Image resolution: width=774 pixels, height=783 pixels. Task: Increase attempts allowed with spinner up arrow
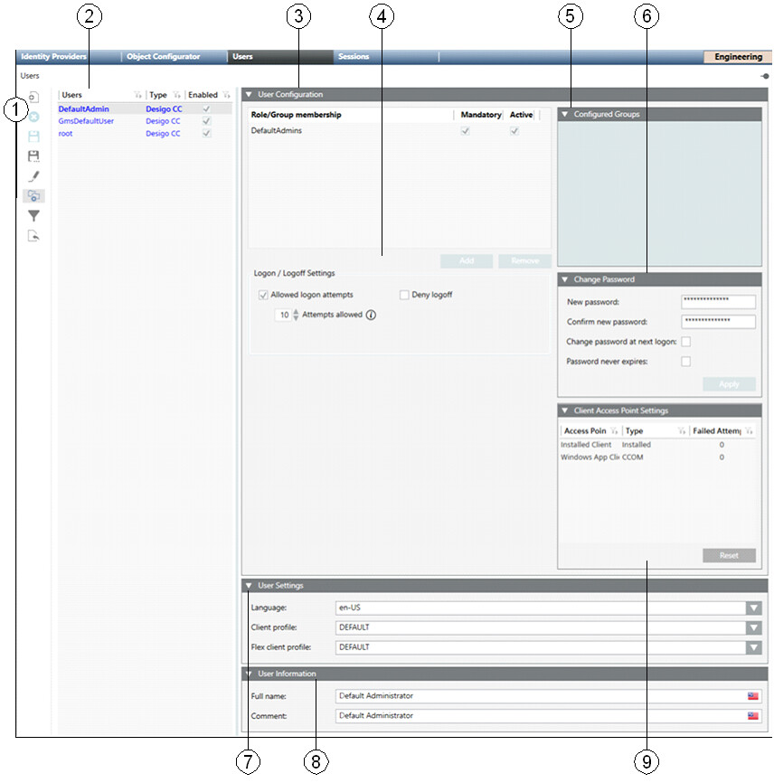[x=296, y=311]
